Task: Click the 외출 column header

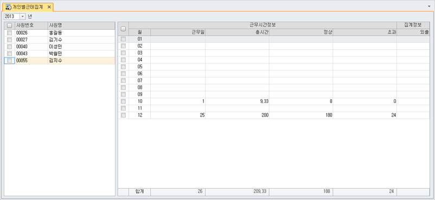Action: click(413, 32)
